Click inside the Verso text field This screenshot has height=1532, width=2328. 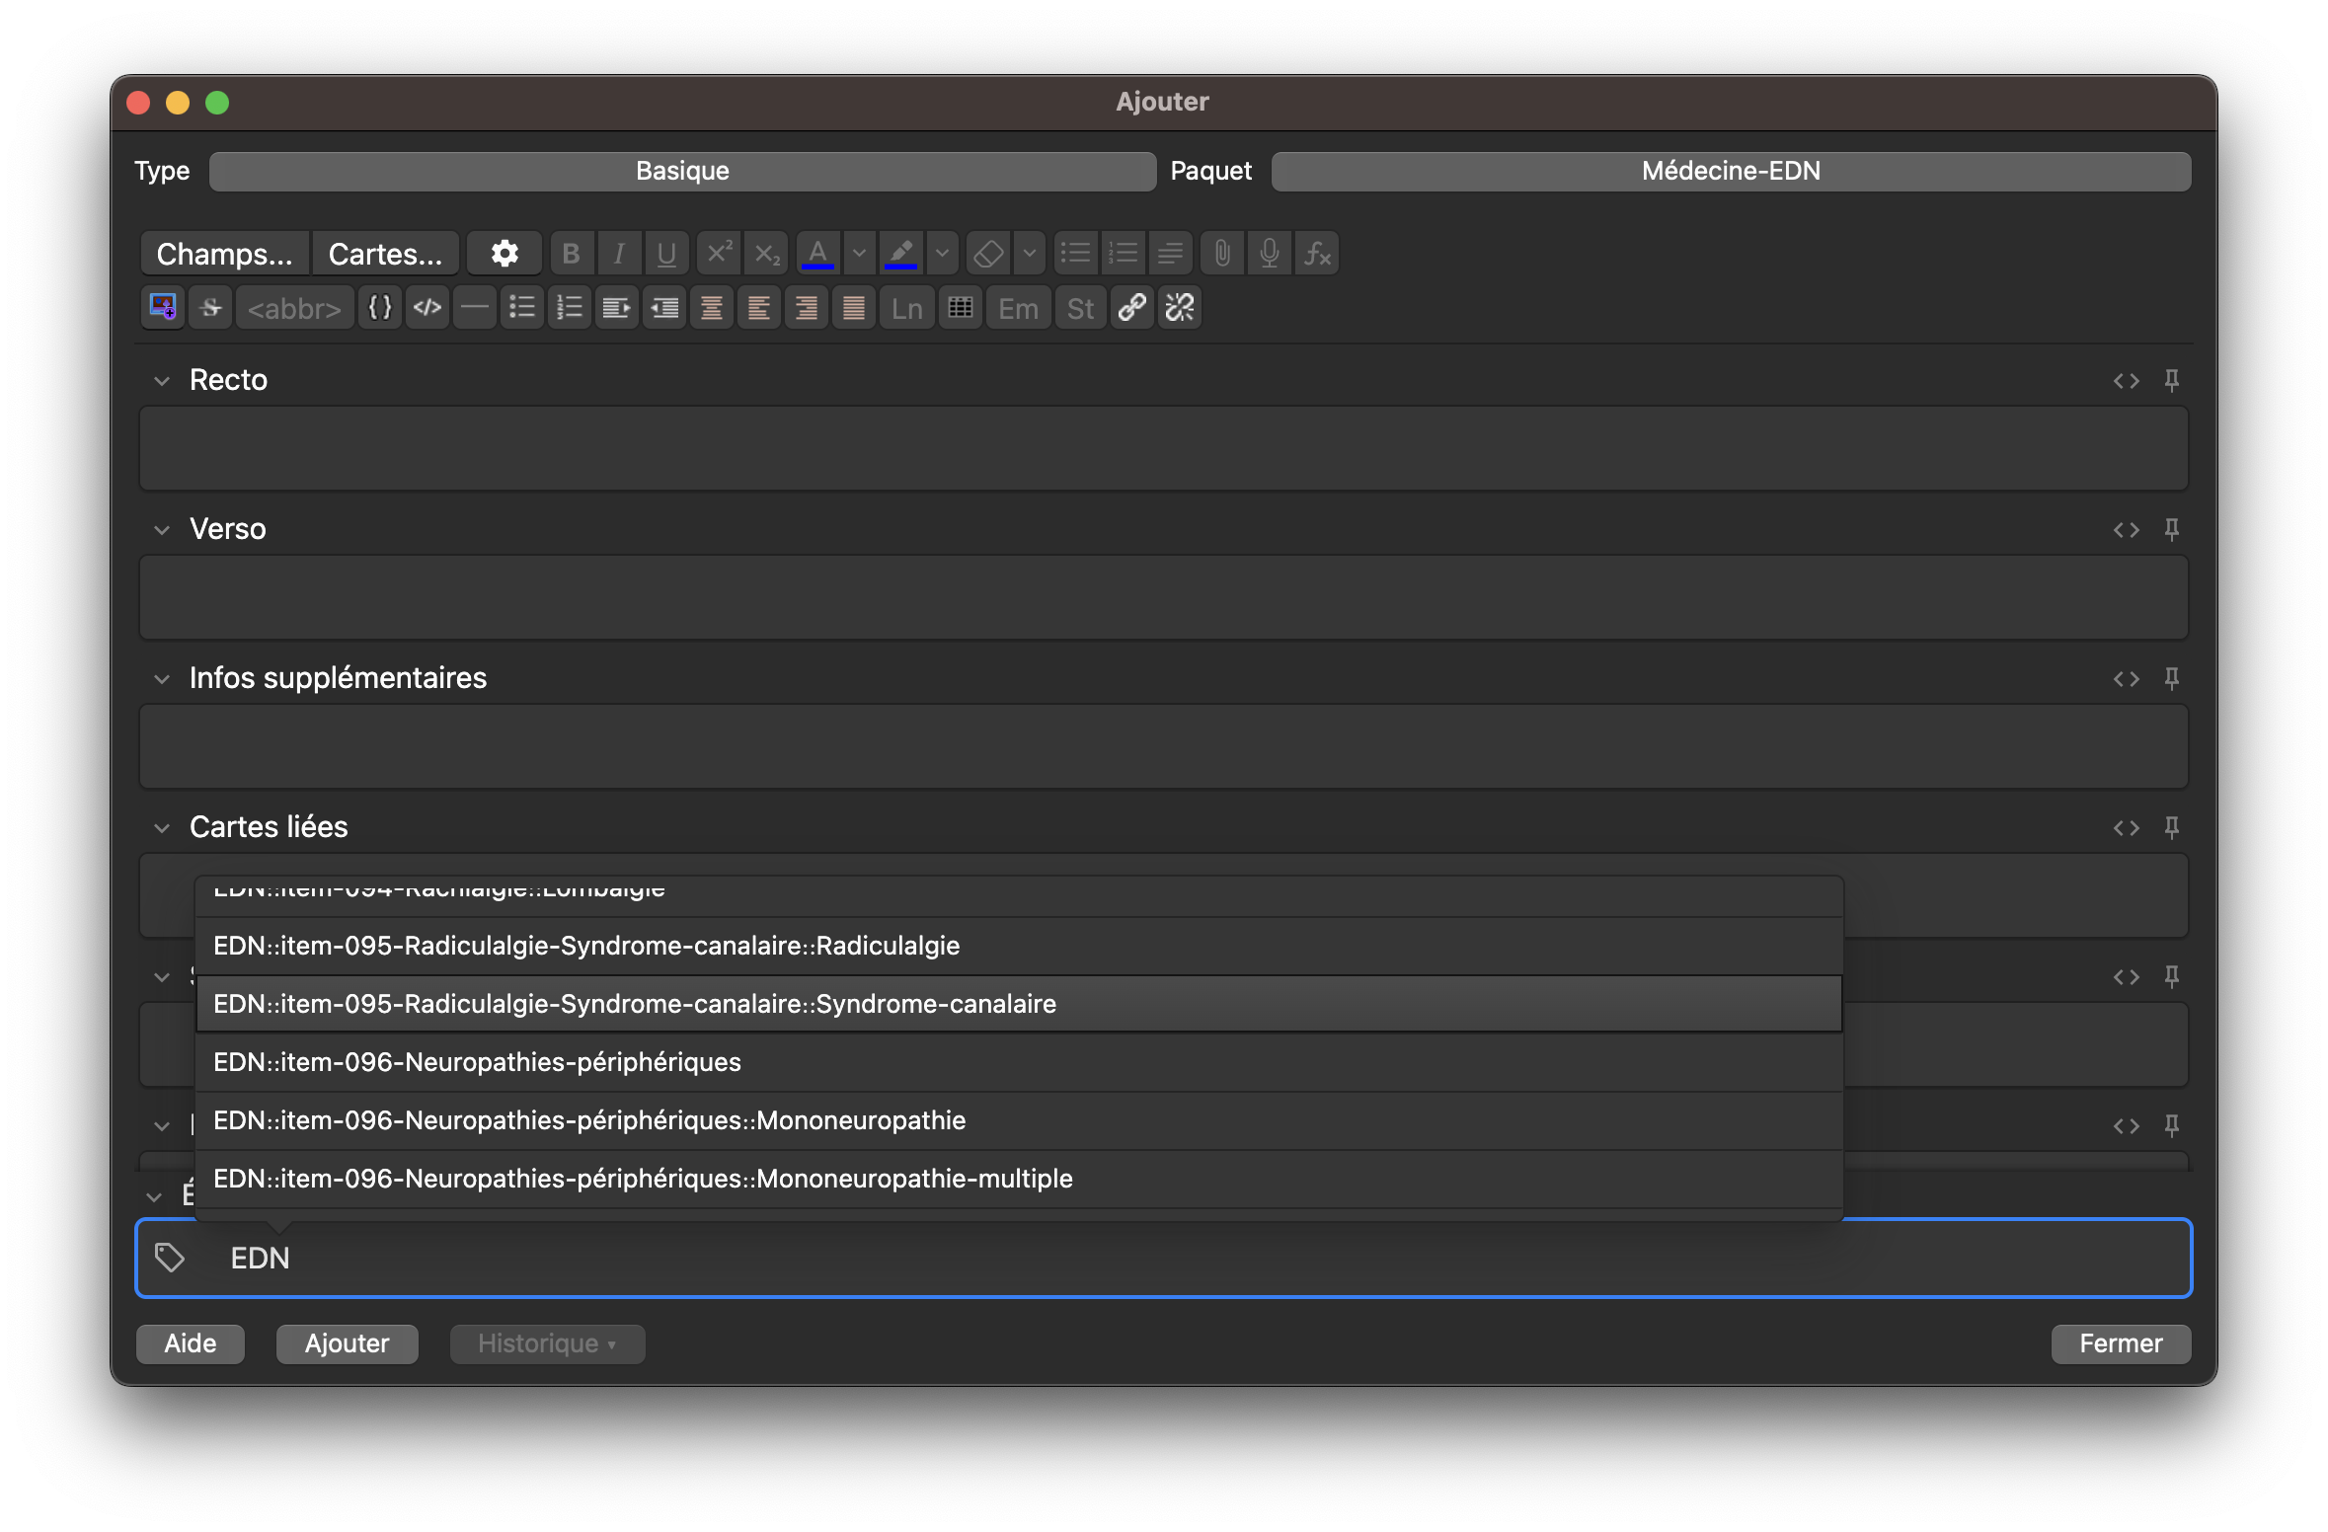1163,597
